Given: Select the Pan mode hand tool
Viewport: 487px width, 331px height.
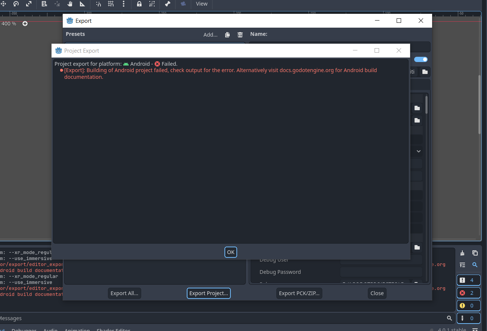Looking at the screenshot, I should click(70, 4).
